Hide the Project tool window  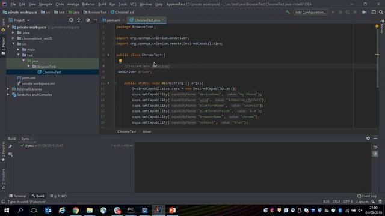95,20
